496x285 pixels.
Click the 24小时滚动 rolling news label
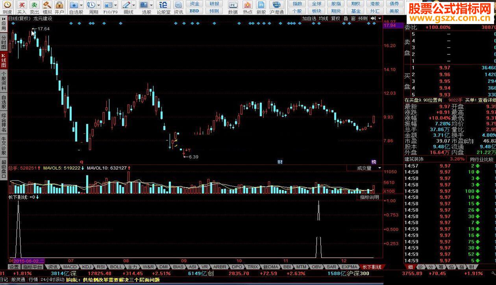tap(53, 279)
